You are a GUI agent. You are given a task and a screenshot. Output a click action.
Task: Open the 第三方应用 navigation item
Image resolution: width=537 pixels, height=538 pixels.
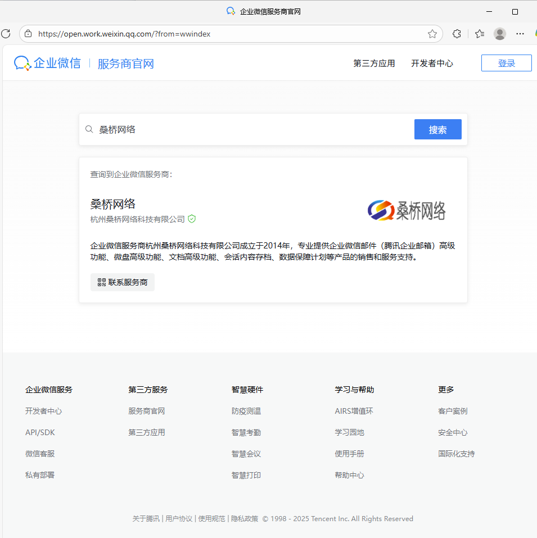tap(374, 64)
